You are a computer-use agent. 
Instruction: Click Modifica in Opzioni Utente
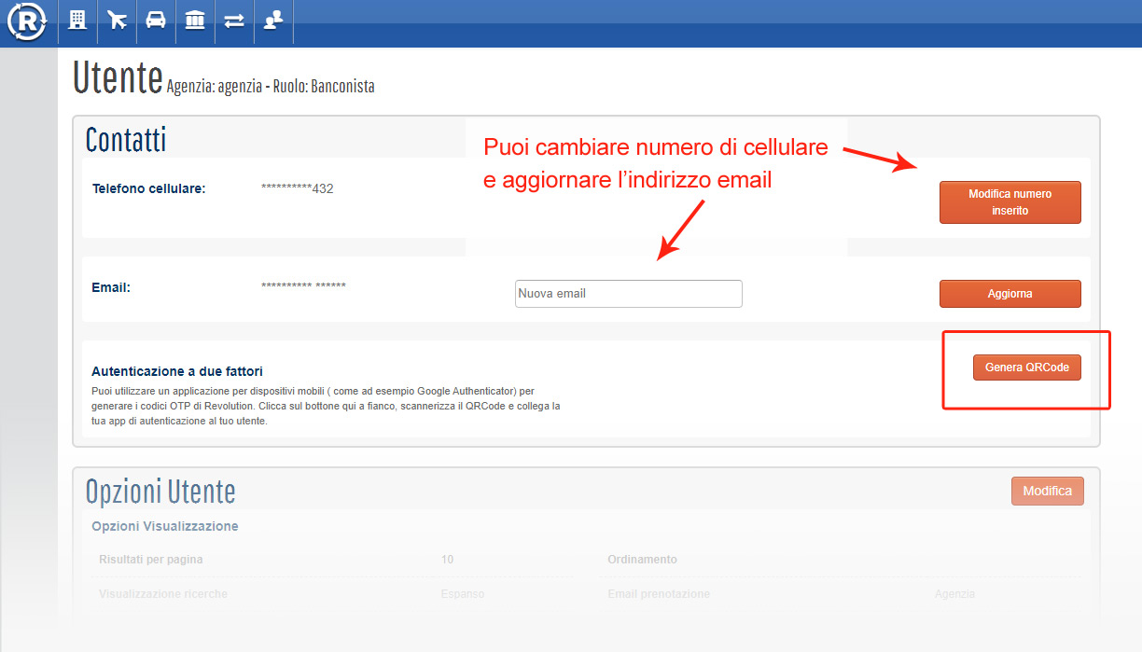(x=1047, y=491)
